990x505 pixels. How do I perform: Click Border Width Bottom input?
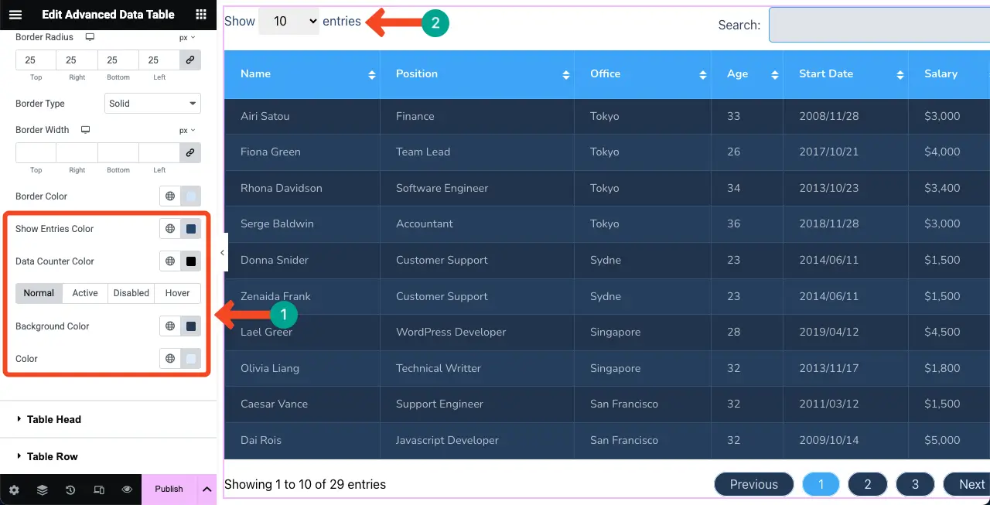(x=118, y=152)
